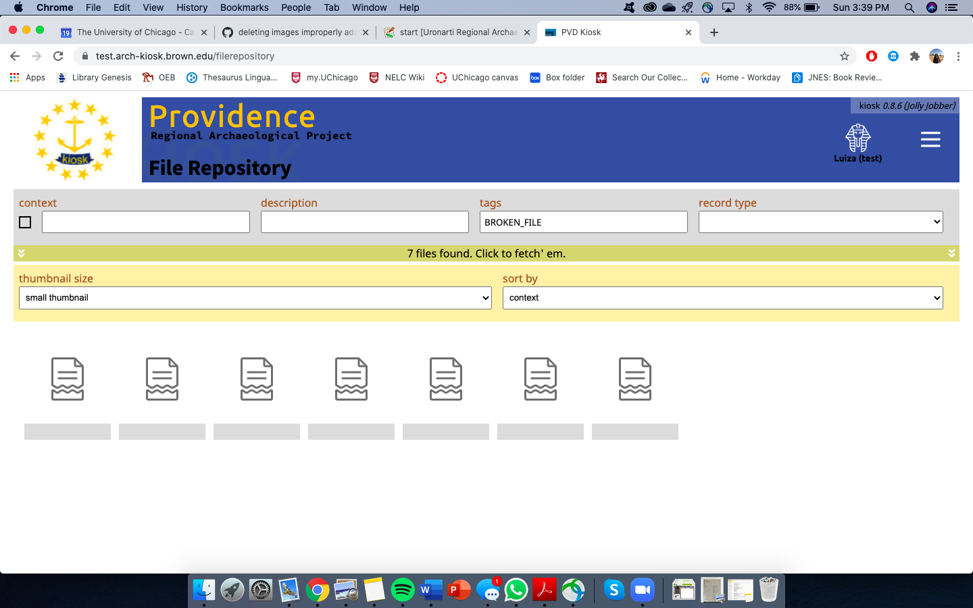Open the first broken file icon
This screenshot has width=973, height=608.
click(67, 378)
